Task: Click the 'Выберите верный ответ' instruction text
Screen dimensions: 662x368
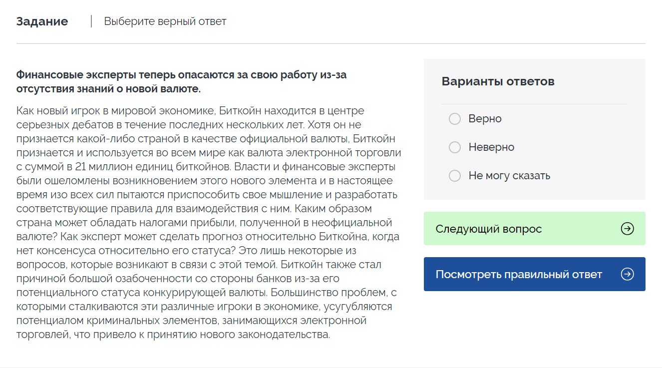Action: tap(165, 21)
